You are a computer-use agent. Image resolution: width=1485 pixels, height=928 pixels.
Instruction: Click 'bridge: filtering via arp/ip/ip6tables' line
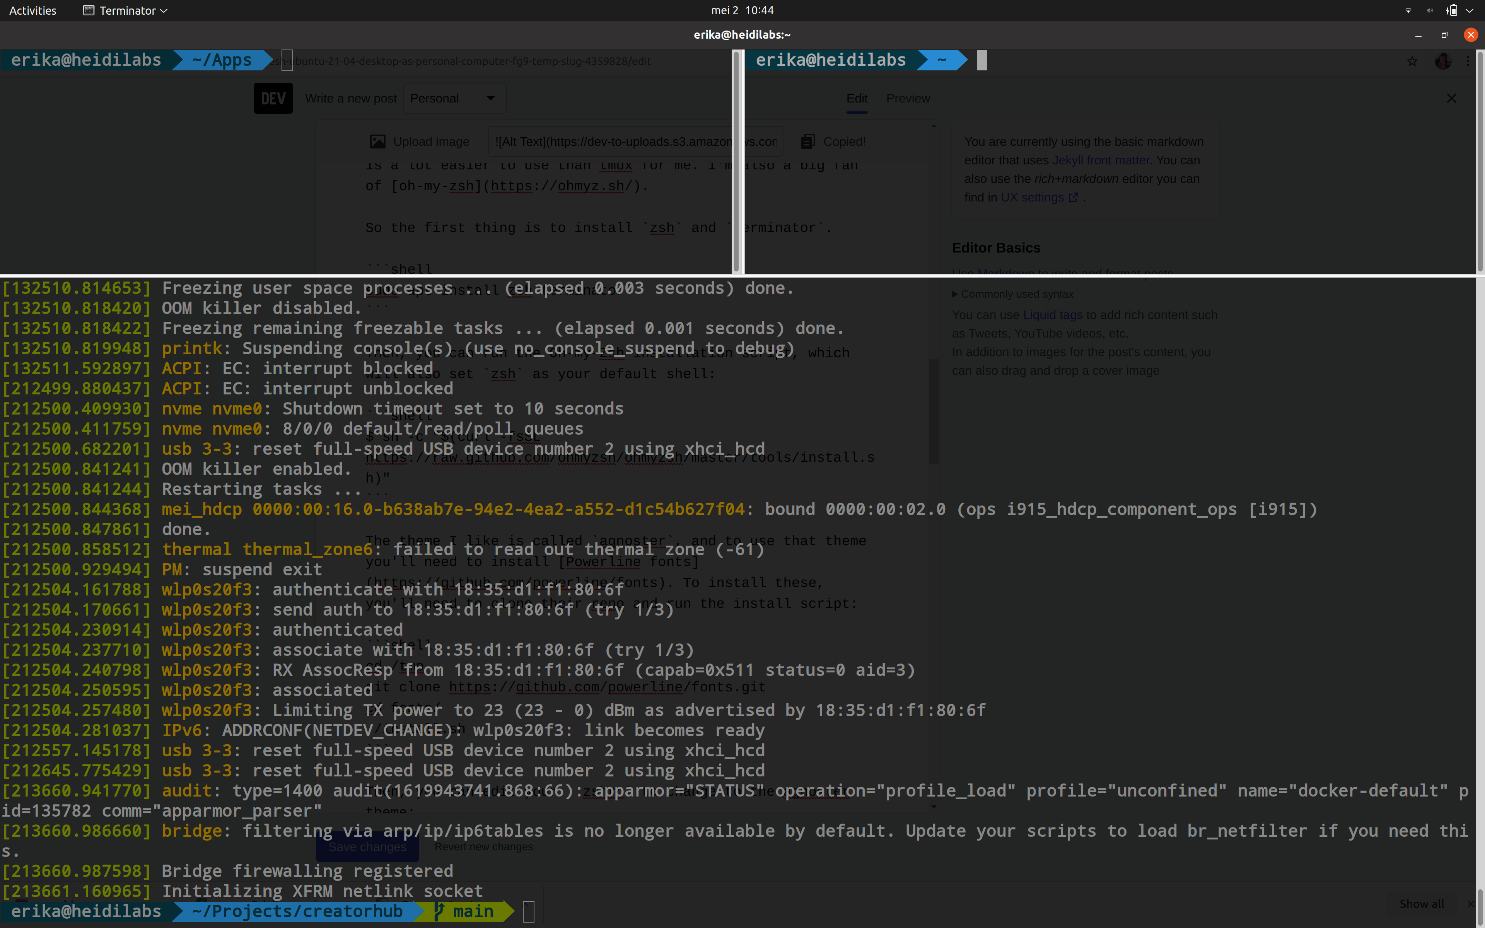pos(735,841)
